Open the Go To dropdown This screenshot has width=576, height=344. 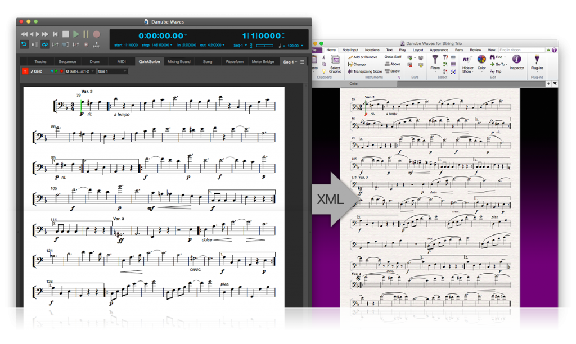pyautogui.click(x=497, y=64)
